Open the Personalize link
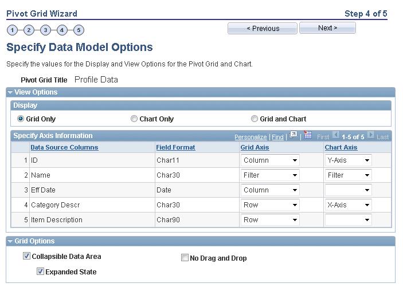 coord(251,137)
